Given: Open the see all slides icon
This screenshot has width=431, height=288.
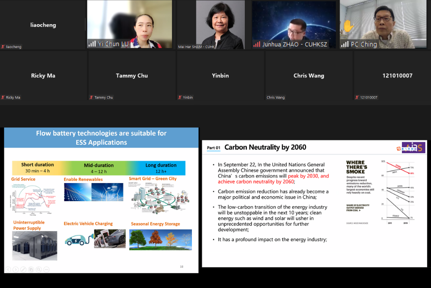Looking at the screenshot, I should [31, 269].
